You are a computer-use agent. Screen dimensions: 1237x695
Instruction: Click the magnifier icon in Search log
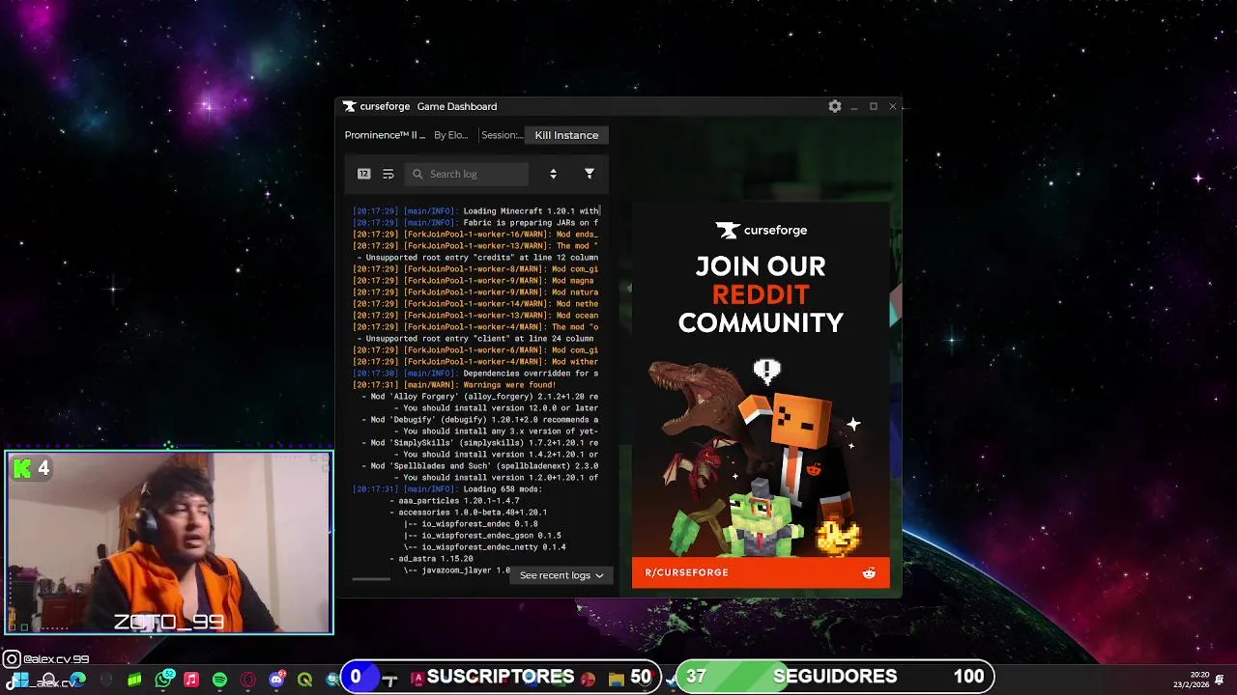pyautogui.click(x=417, y=174)
